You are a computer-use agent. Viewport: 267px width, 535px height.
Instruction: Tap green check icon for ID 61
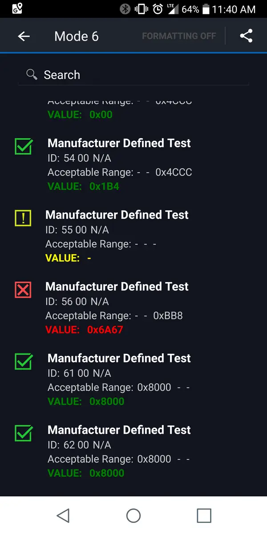tap(23, 361)
